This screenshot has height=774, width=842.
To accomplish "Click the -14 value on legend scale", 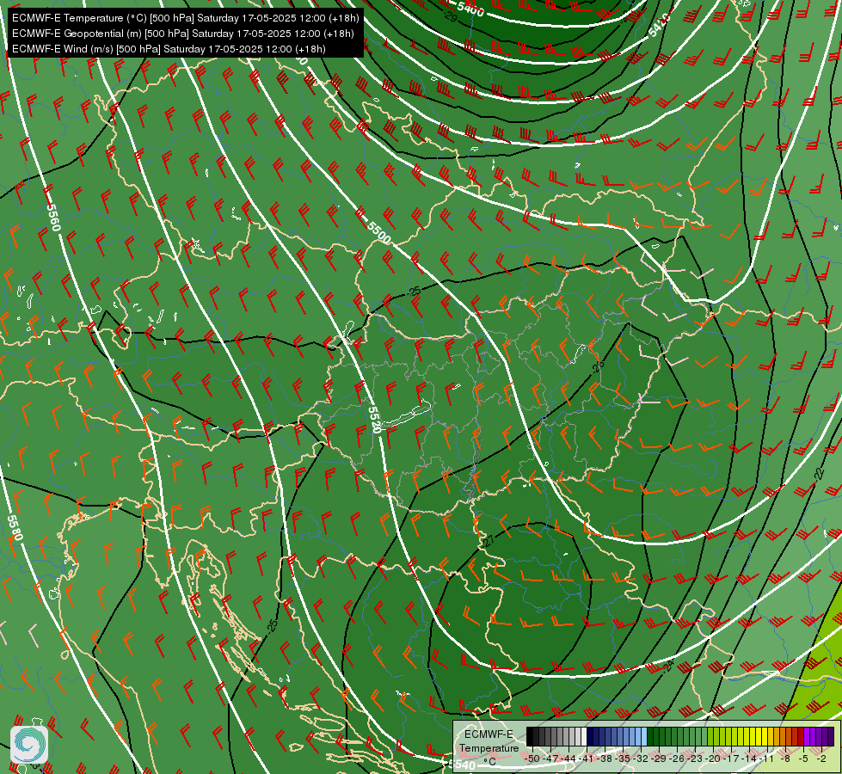I will click(749, 759).
